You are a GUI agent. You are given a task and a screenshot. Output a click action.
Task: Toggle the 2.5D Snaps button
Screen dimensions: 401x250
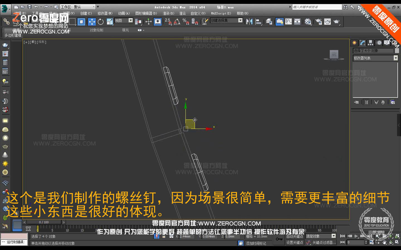pos(168,22)
